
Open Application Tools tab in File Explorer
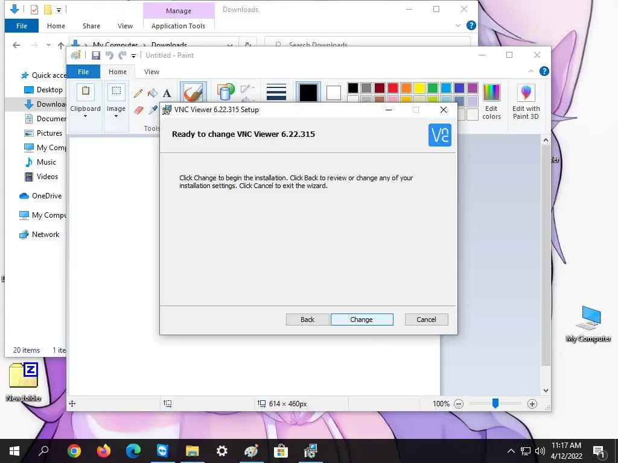(x=178, y=26)
